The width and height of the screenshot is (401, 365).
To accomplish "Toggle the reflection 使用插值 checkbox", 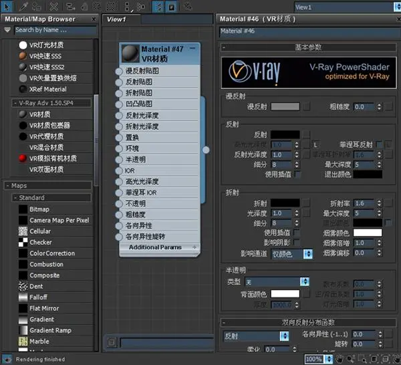I will pyautogui.click(x=297, y=174).
